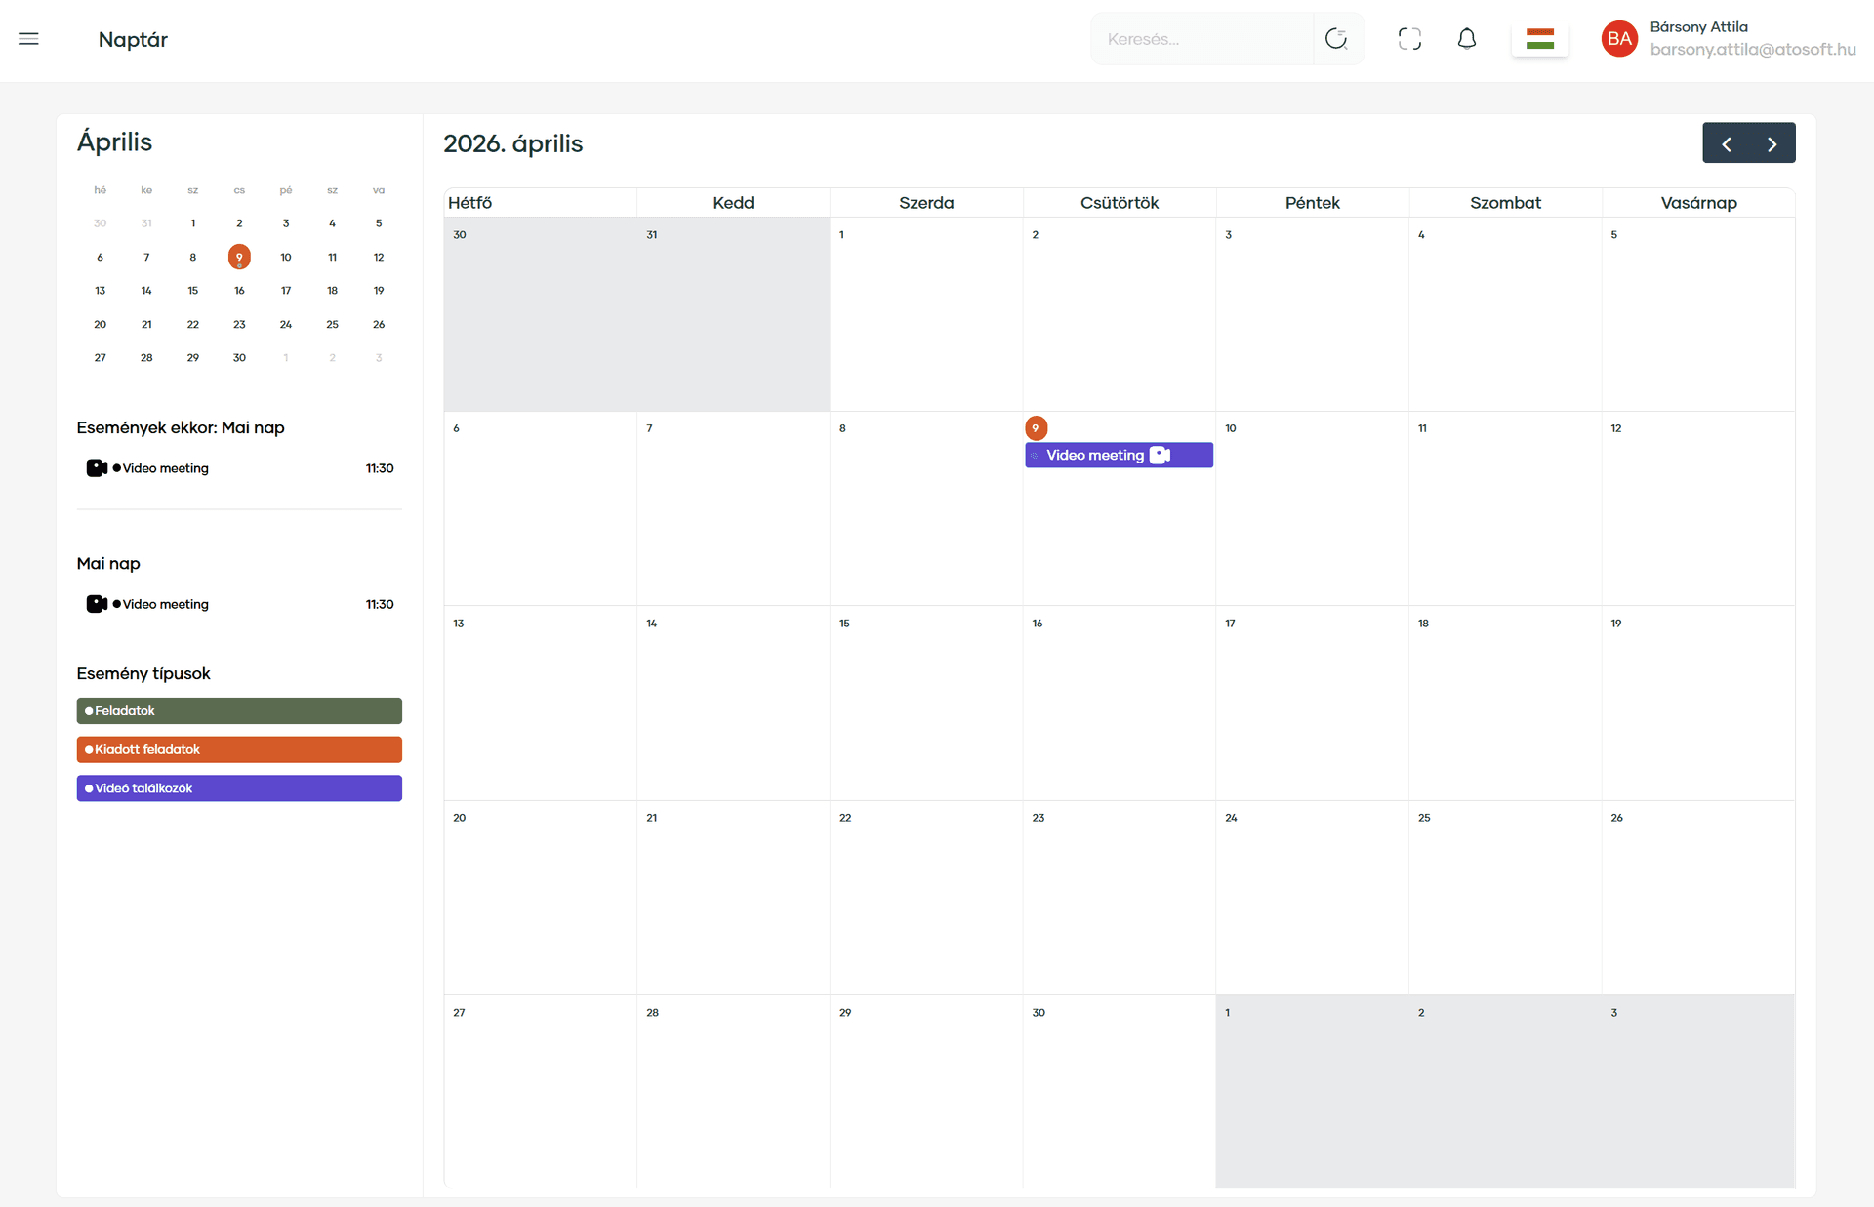The image size is (1874, 1207).
Task: Toggle fullscreen mode icon
Action: pyautogui.click(x=1409, y=39)
